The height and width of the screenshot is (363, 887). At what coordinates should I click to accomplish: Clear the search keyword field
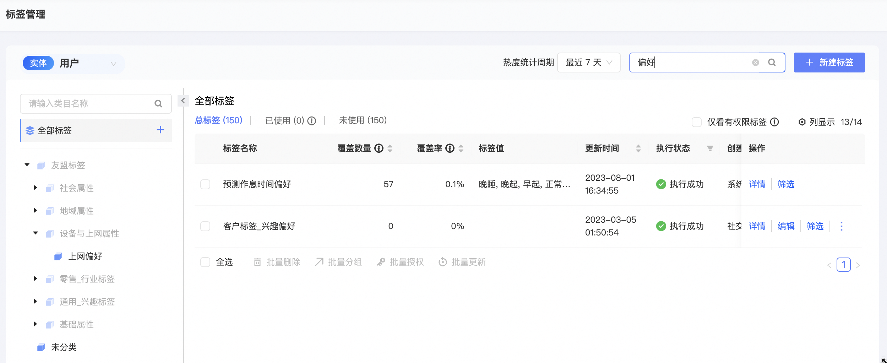pos(756,63)
